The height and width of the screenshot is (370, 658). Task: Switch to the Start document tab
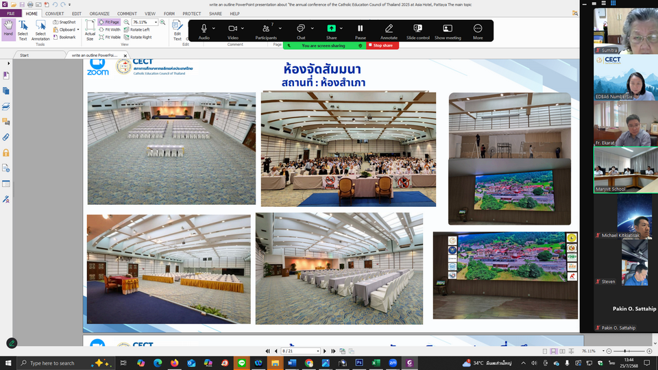click(x=25, y=55)
